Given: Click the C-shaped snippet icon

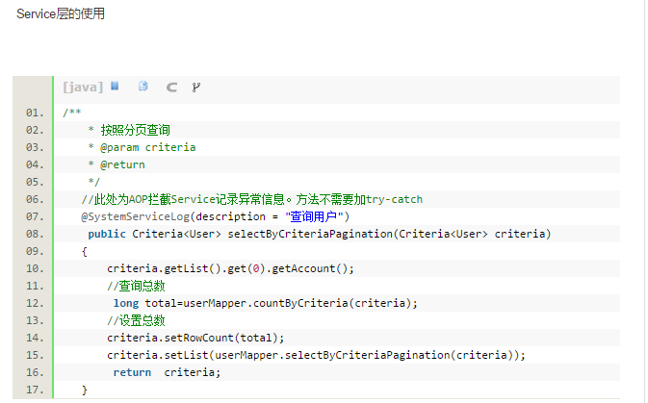Looking at the screenshot, I should 171,88.
